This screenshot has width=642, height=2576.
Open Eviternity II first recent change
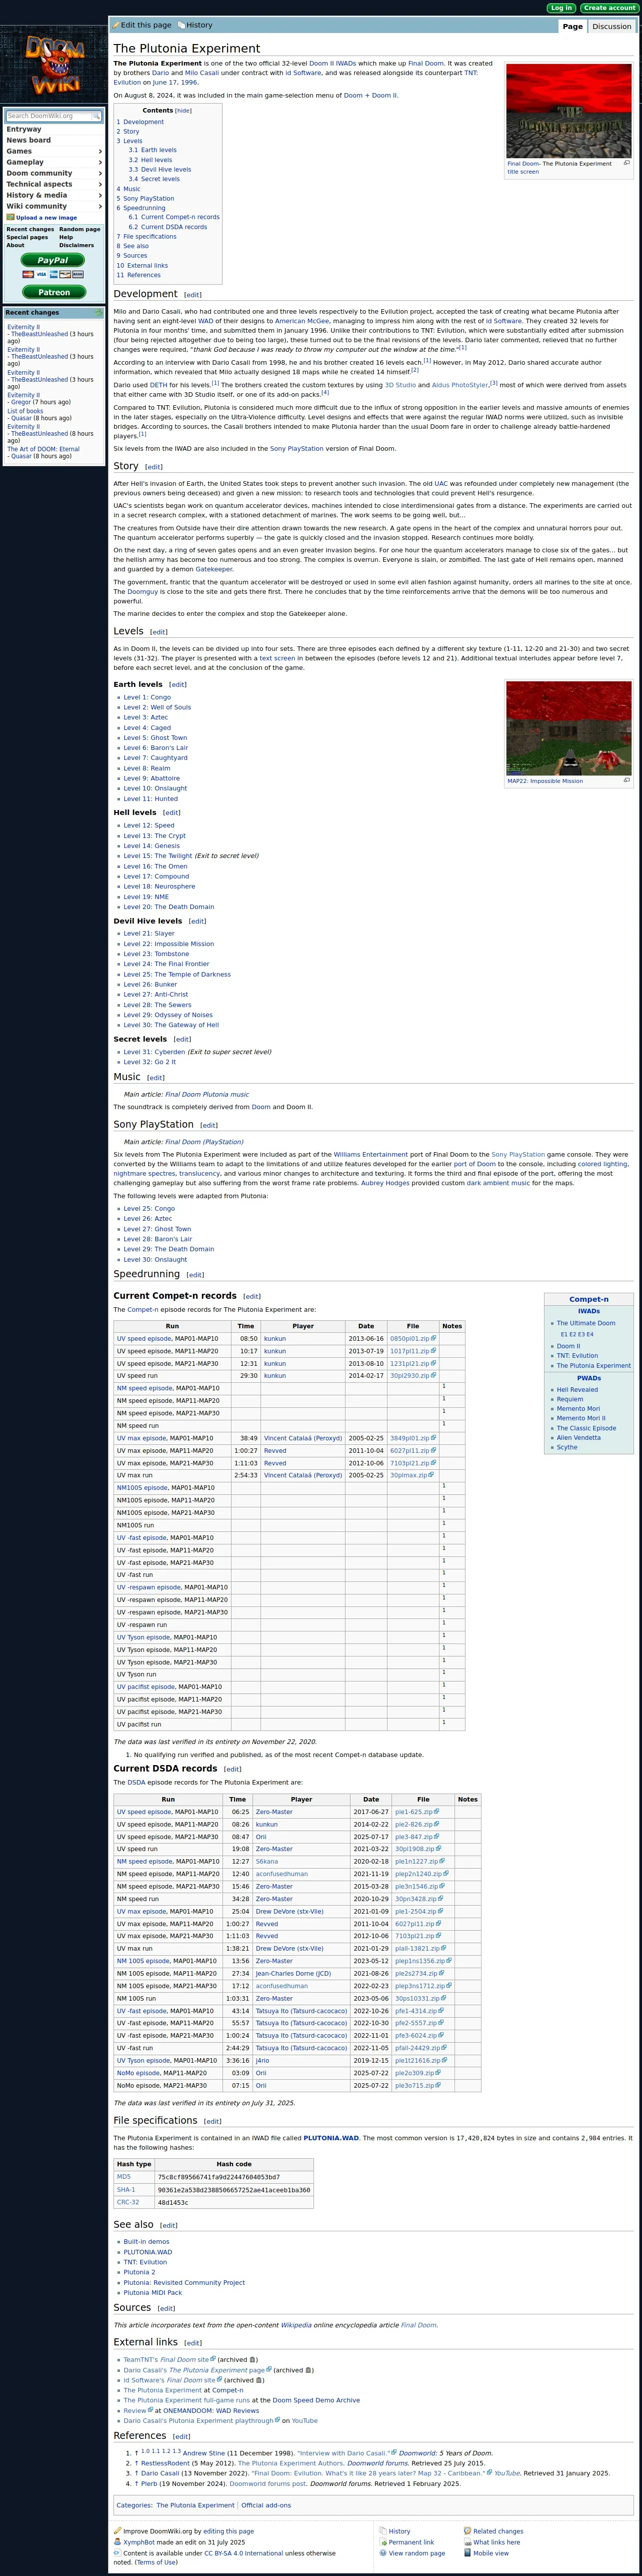pyautogui.click(x=24, y=327)
